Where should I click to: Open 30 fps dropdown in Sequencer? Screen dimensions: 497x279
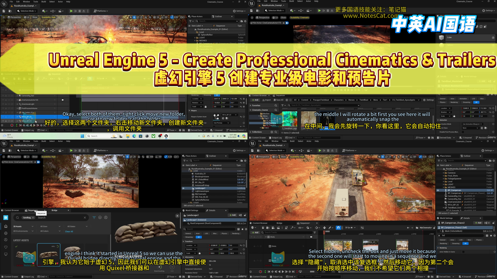pos(350,228)
